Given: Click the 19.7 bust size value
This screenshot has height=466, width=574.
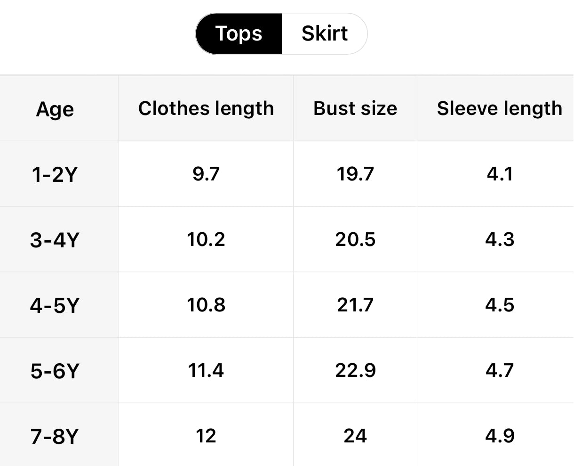Looking at the screenshot, I should 355,174.
